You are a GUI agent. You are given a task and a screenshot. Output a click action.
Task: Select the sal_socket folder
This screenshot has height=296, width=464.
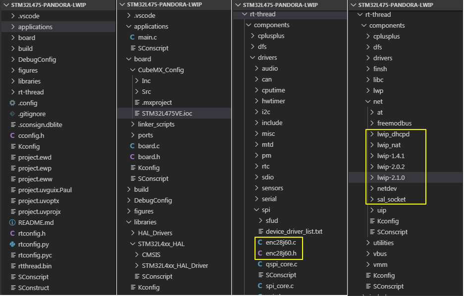coord(391,199)
